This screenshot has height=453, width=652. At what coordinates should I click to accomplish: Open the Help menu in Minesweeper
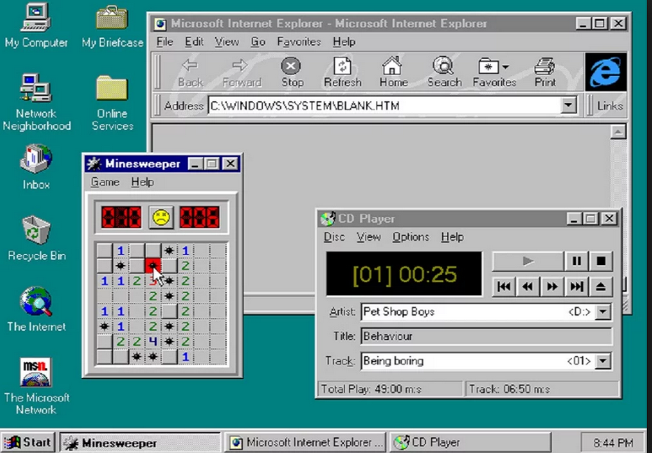pyautogui.click(x=142, y=182)
